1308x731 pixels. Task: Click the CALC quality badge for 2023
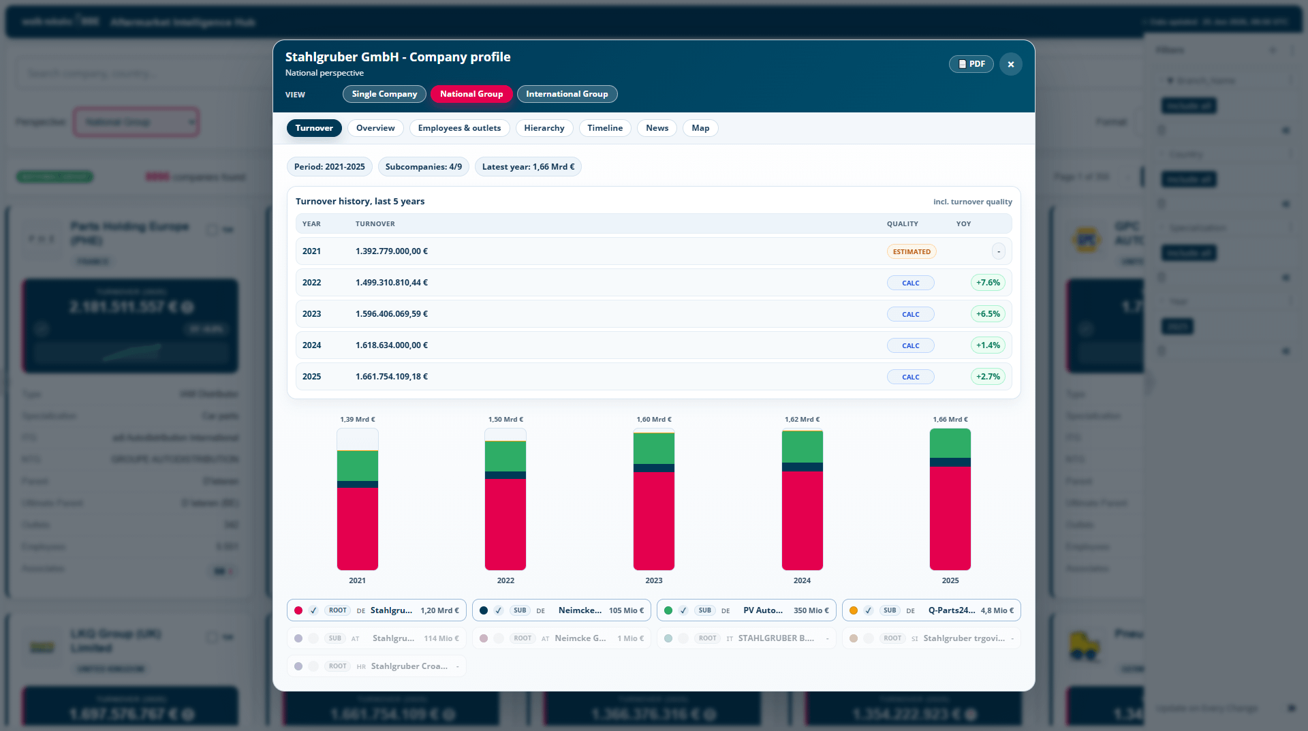[x=911, y=314]
